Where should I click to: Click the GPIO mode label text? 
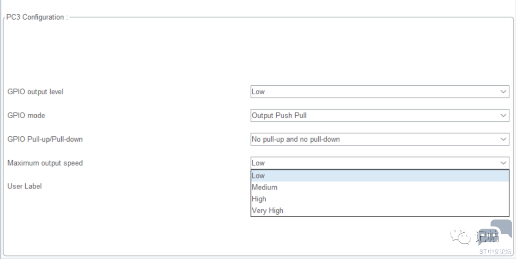click(x=26, y=115)
